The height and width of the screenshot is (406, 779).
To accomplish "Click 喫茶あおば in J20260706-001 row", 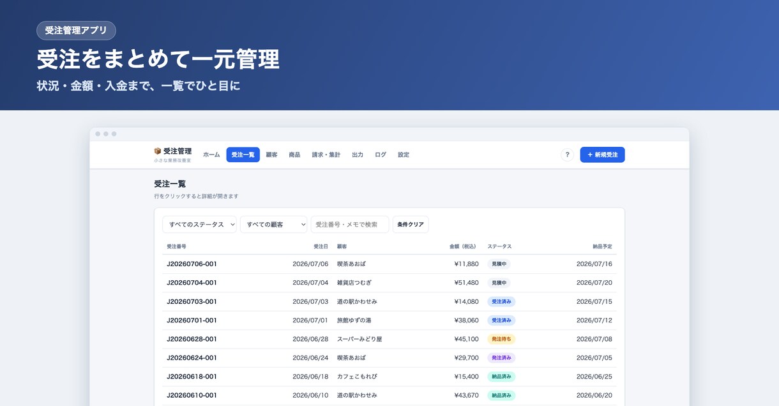I will (351, 264).
